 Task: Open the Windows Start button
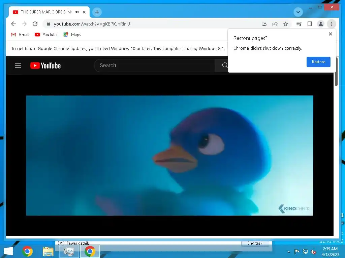(8, 251)
